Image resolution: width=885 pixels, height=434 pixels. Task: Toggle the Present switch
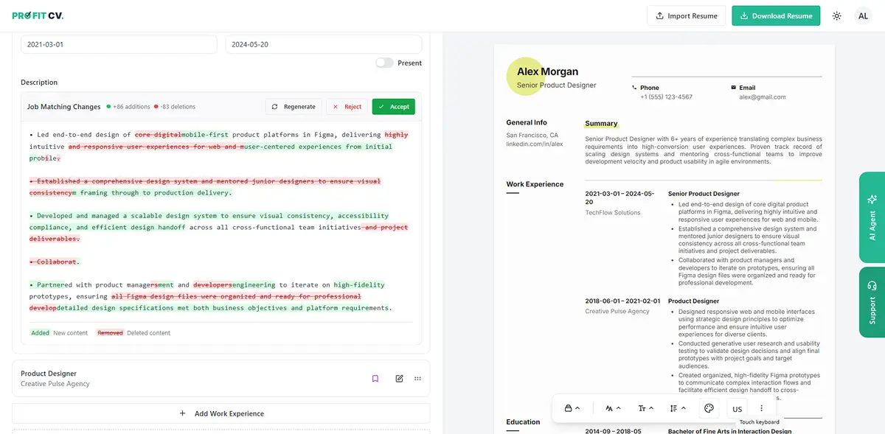pos(384,63)
